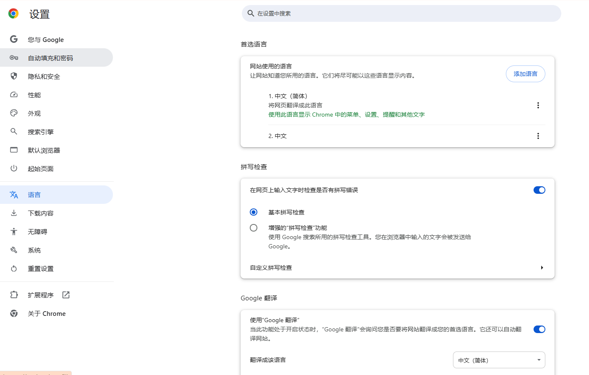Click the Chrome logo beside 设置
The image size is (589, 375).
[13, 14]
